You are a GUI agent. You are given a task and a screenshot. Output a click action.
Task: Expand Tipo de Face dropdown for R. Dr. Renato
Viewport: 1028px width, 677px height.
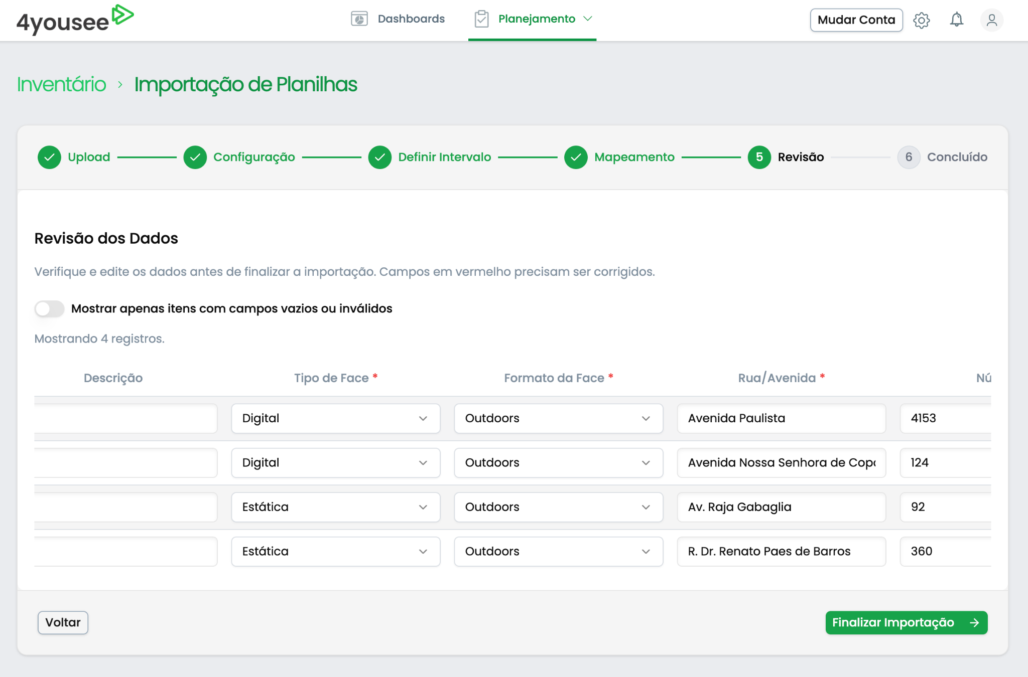[335, 552]
